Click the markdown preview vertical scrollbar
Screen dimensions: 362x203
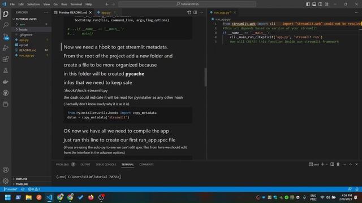[x=205, y=77]
